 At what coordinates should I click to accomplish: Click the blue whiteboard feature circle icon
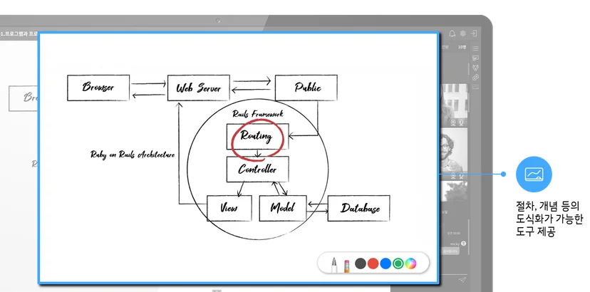pos(534,174)
